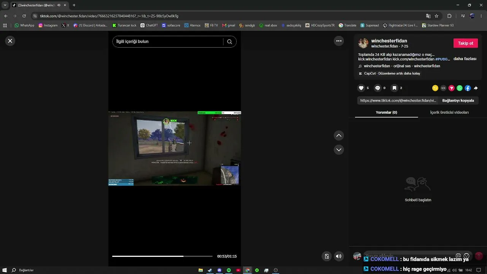Open the sofascore bookmark

(x=171, y=25)
